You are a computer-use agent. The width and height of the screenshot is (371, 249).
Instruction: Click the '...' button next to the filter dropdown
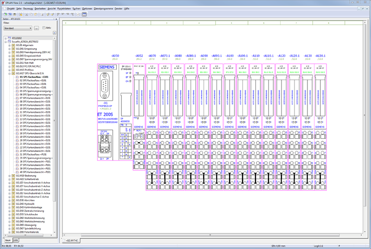pyautogui.click(x=37, y=28)
